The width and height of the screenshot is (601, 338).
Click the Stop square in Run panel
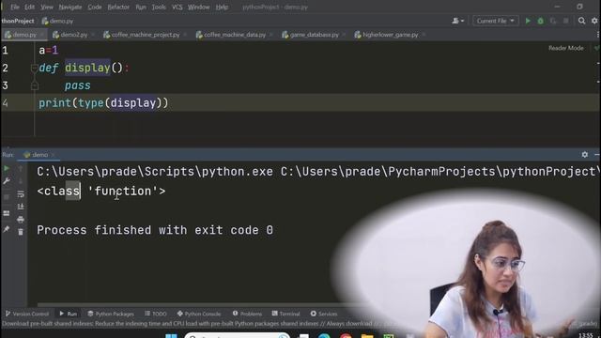tap(7, 197)
